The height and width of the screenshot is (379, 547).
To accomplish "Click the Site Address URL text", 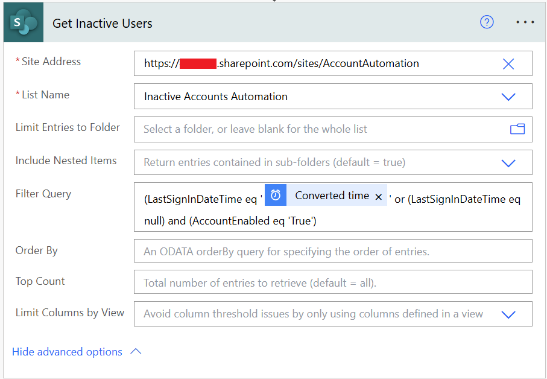I will (281, 63).
